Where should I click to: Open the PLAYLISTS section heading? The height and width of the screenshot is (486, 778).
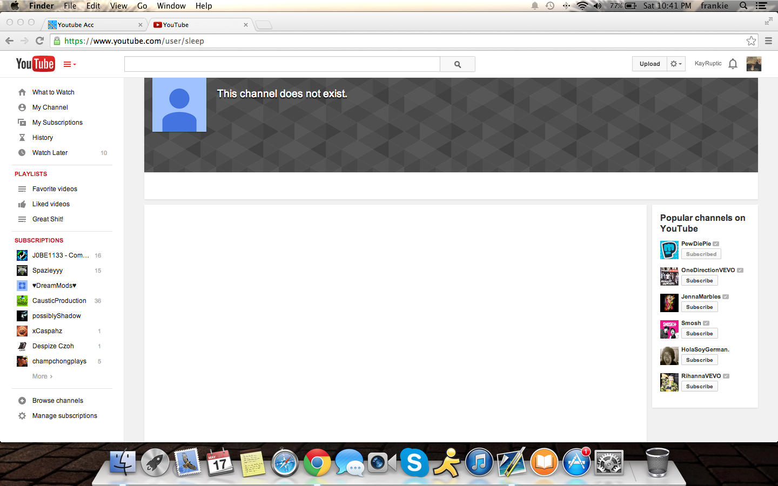point(31,174)
